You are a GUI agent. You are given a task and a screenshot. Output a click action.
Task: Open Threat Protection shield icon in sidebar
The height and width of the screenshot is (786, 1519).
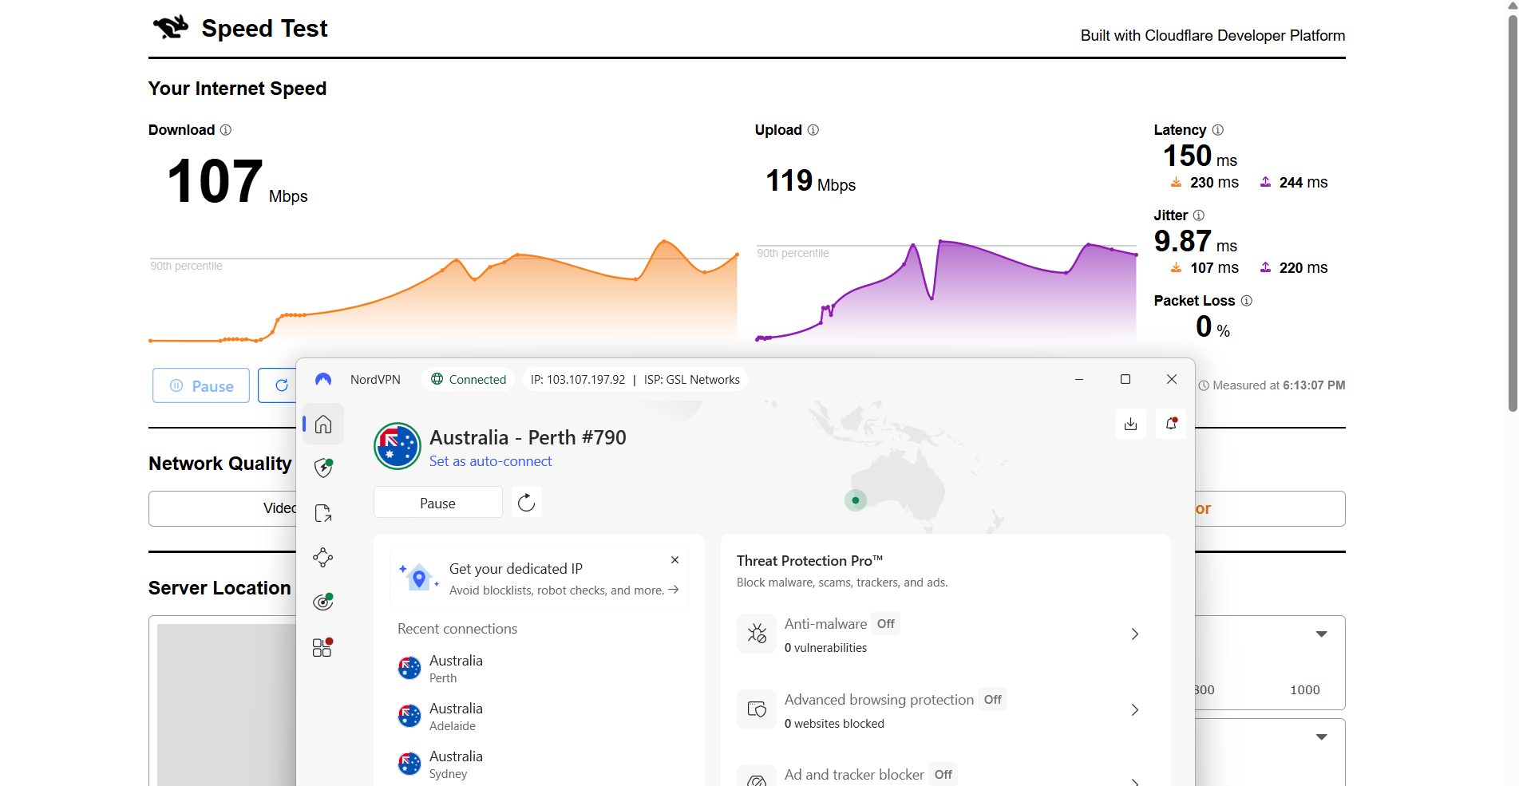pyautogui.click(x=322, y=468)
